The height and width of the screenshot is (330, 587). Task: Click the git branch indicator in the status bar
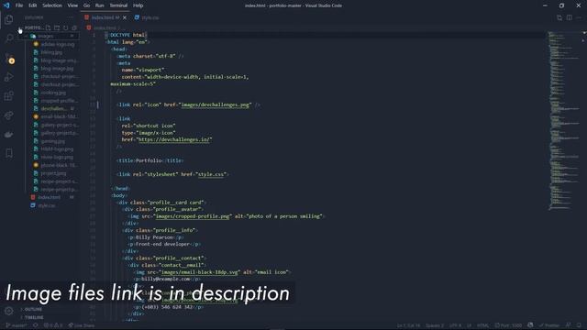pyautogui.click(x=17, y=325)
